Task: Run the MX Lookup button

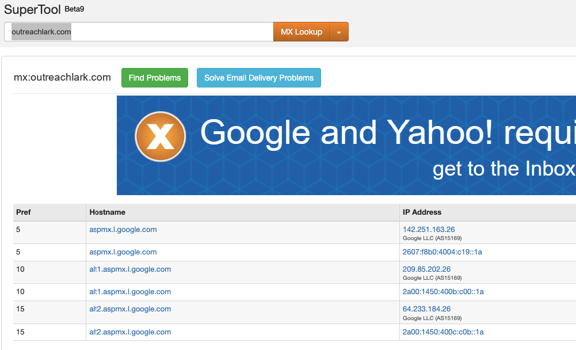Action: pyautogui.click(x=302, y=32)
